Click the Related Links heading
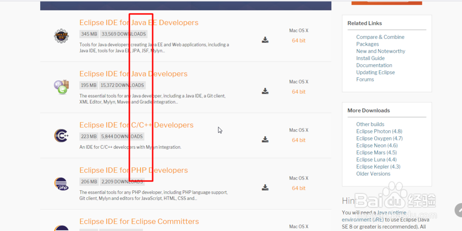The height and width of the screenshot is (231, 462). tap(365, 23)
